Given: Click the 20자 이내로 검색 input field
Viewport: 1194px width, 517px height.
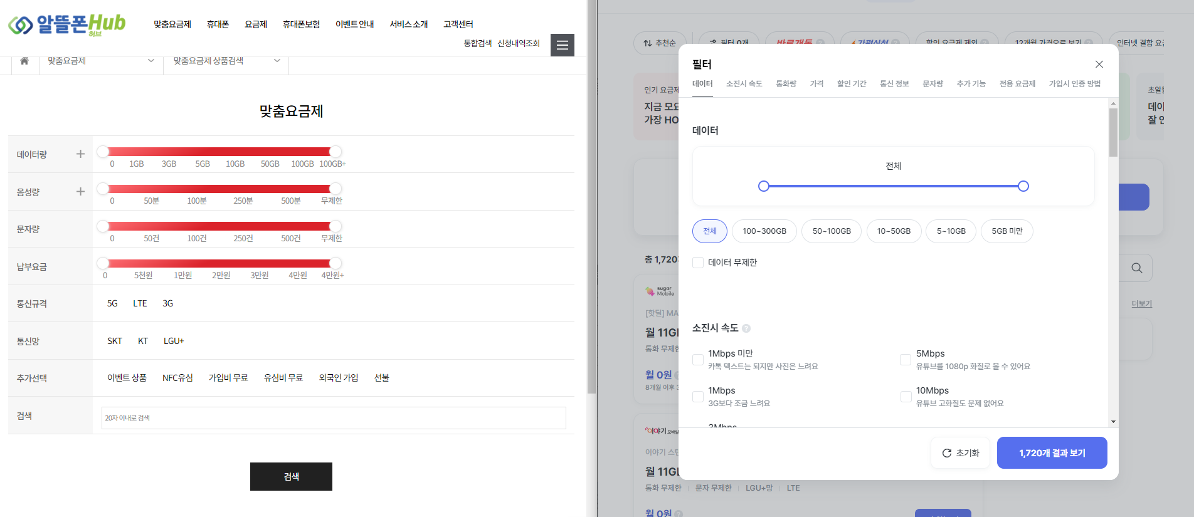Looking at the screenshot, I should click(x=334, y=418).
